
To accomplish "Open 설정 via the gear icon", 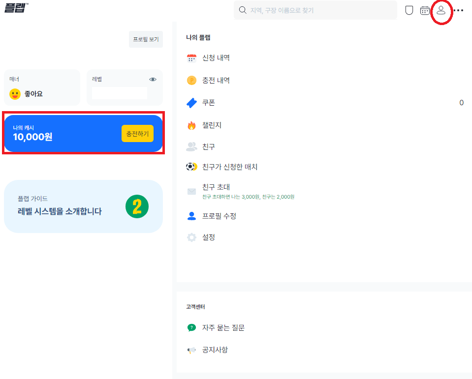I will coord(191,237).
